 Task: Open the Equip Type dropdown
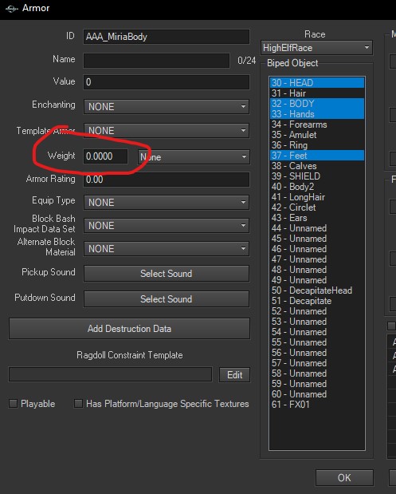click(167, 202)
